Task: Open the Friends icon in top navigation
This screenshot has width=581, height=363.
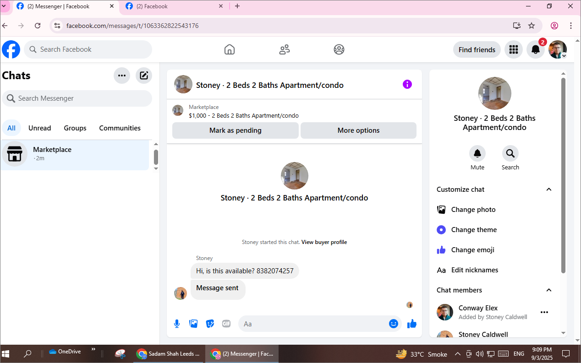Action: (x=285, y=49)
